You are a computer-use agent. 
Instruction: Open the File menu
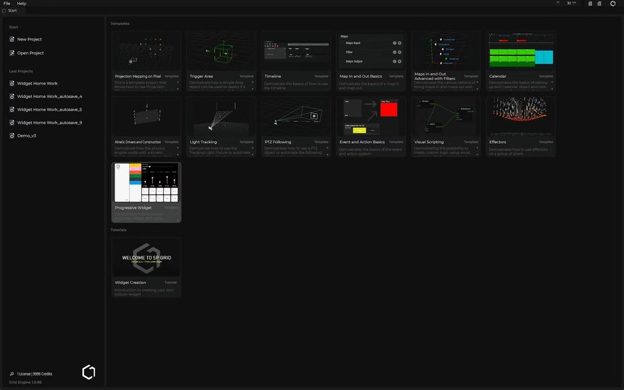click(5, 3)
